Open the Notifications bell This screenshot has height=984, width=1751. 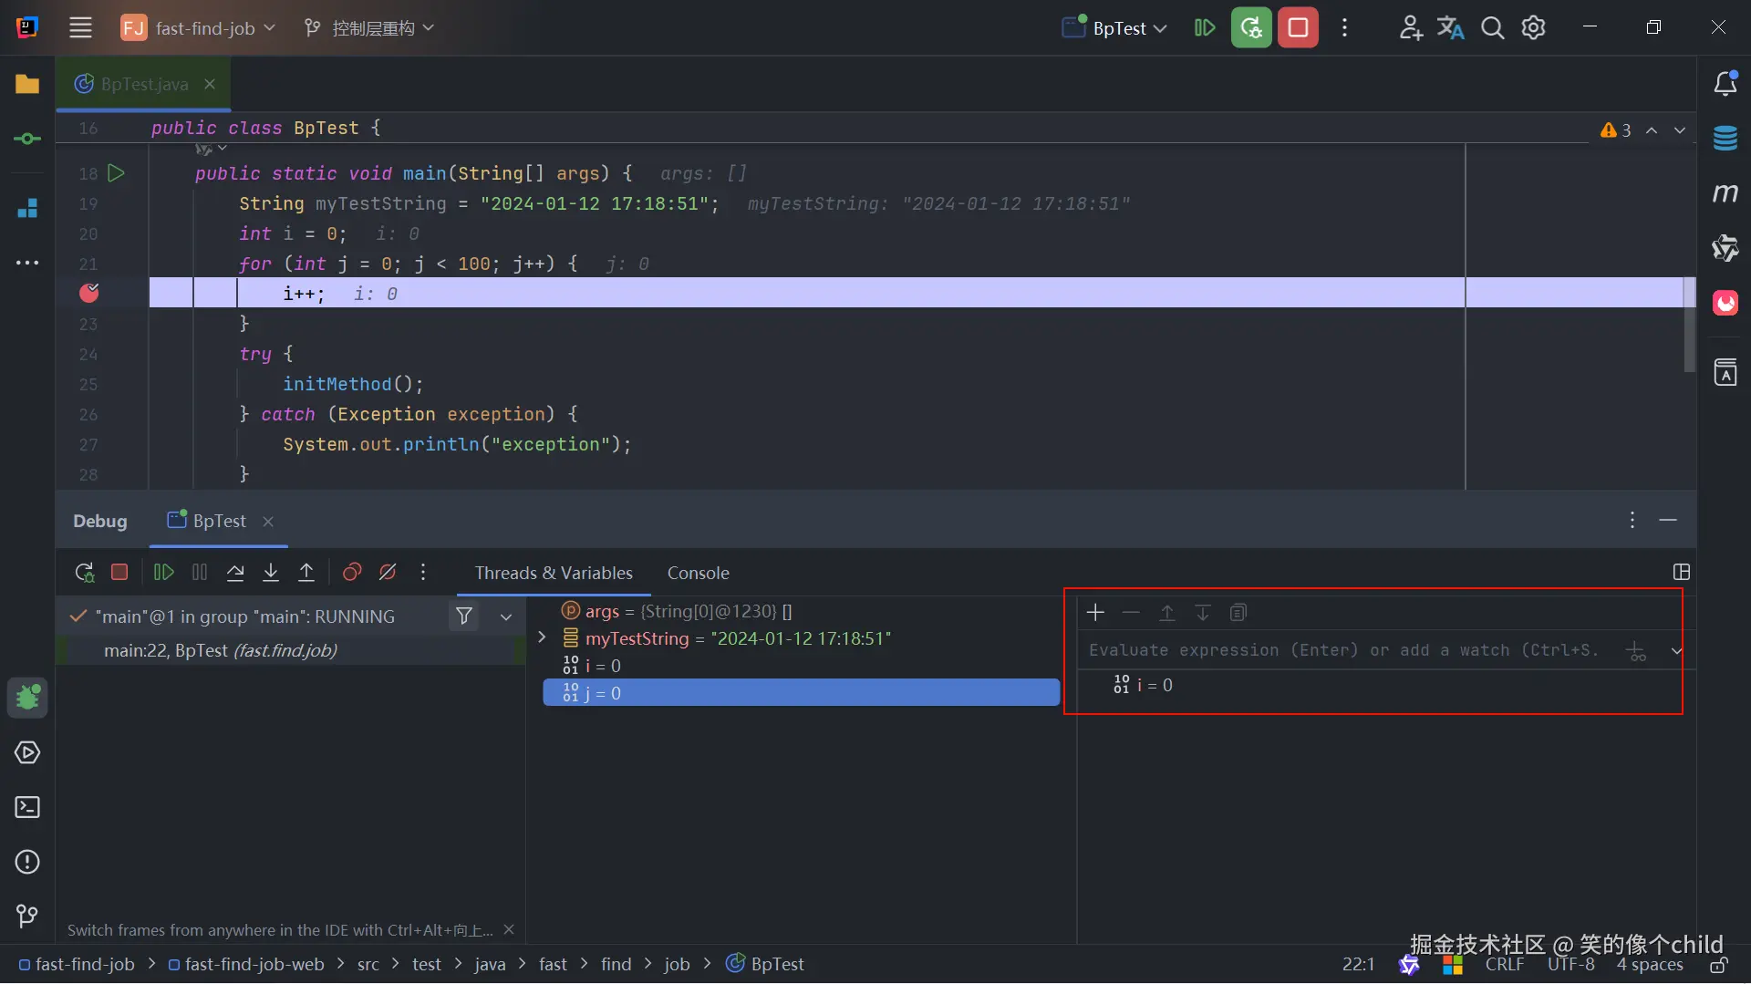[x=1725, y=84]
